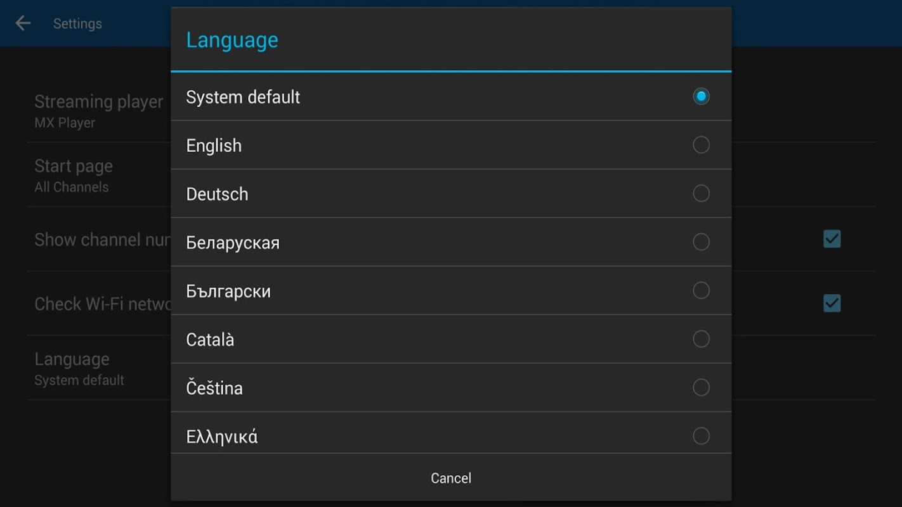Click the Català language list item text
The image size is (902, 507).
(x=210, y=340)
